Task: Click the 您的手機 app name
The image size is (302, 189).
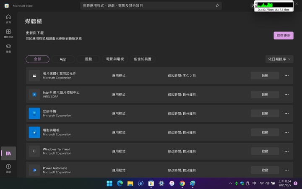Action: (49, 111)
